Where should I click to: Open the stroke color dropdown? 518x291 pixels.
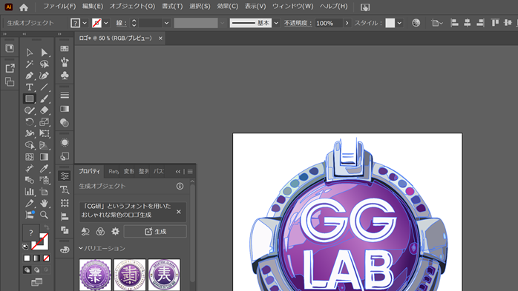coord(106,23)
